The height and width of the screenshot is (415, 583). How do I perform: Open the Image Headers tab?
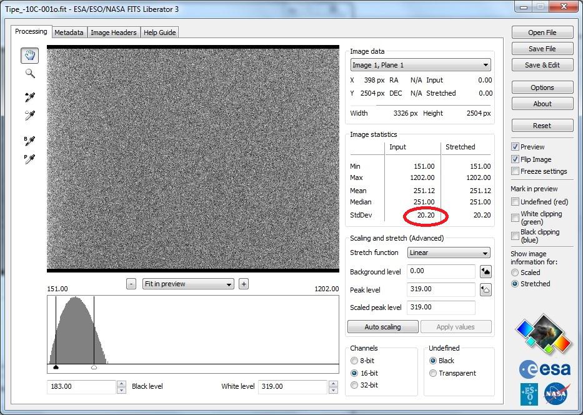[114, 32]
